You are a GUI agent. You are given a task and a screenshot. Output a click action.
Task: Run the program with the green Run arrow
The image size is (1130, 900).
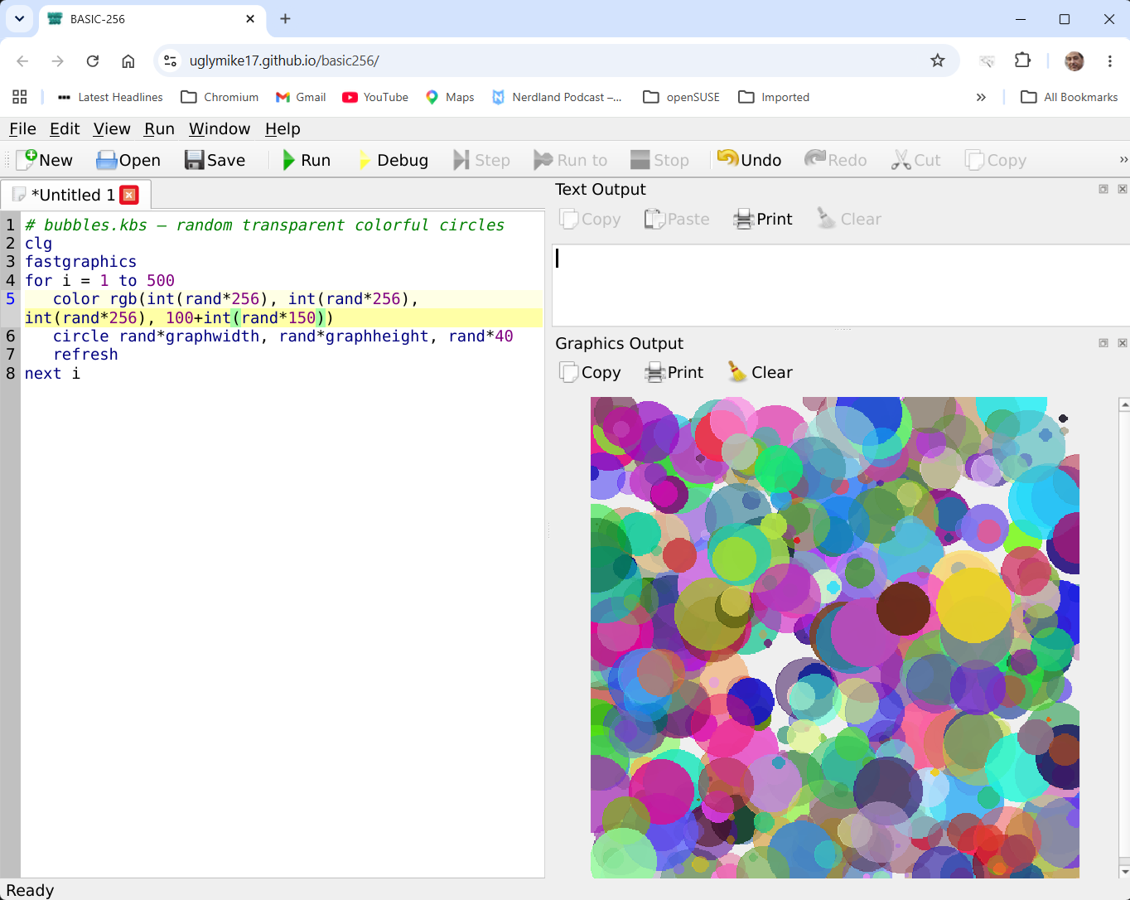coord(306,160)
